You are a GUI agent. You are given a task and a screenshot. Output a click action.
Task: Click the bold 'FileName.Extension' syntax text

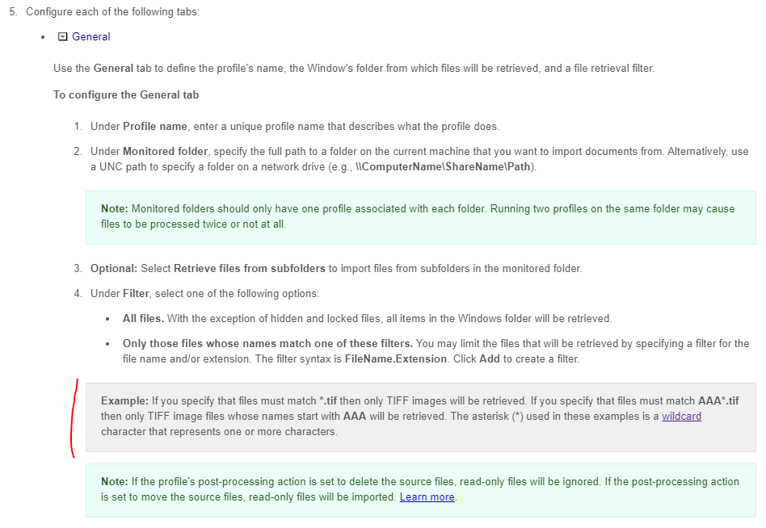coord(396,359)
